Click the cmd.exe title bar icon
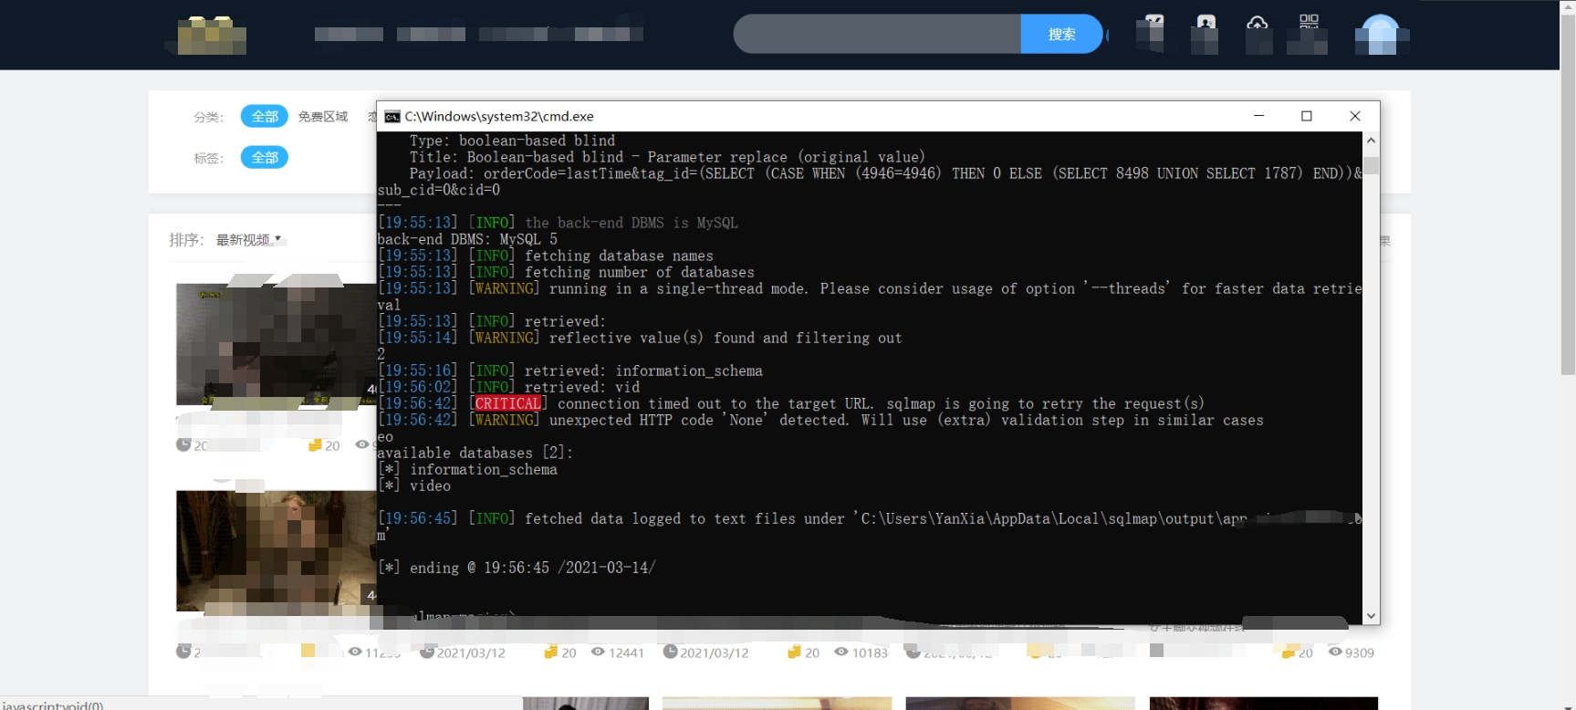The image size is (1576, 710). (392, 117)
